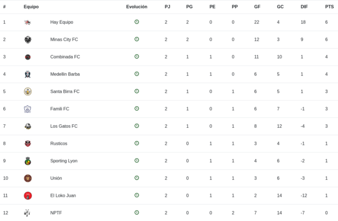The image size is (338, 221).
Task: Click the Rusticos team badge
Action: click(x=27, y=144)
